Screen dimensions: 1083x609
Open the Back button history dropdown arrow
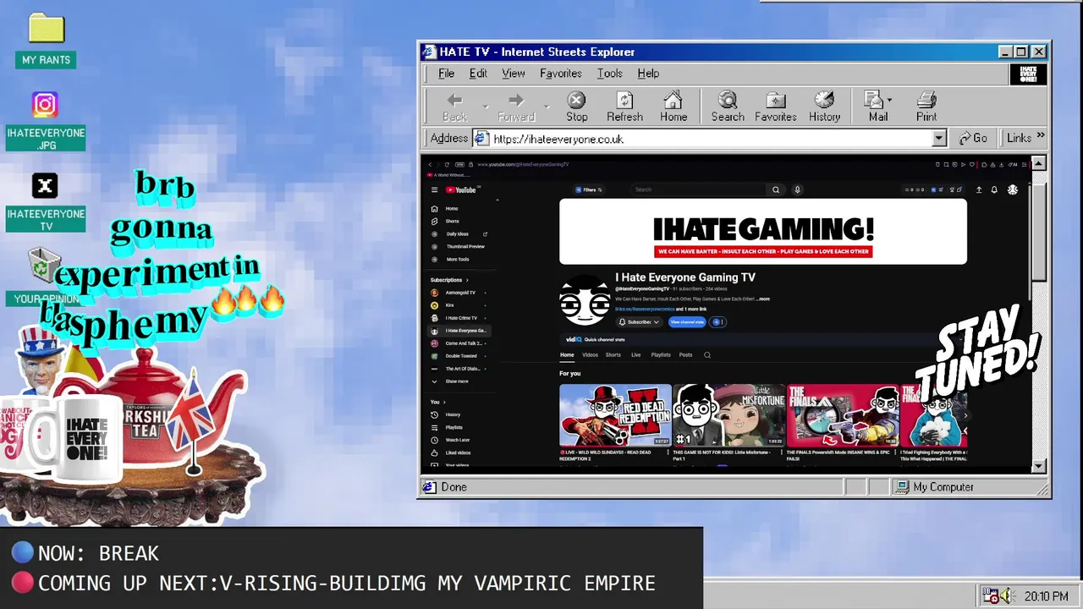pyautogui.click(x=485, y=107)
